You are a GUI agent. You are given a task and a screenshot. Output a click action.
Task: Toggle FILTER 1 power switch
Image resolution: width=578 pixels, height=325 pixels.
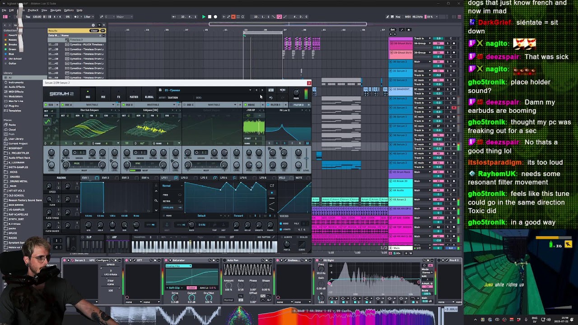[269, 105]
